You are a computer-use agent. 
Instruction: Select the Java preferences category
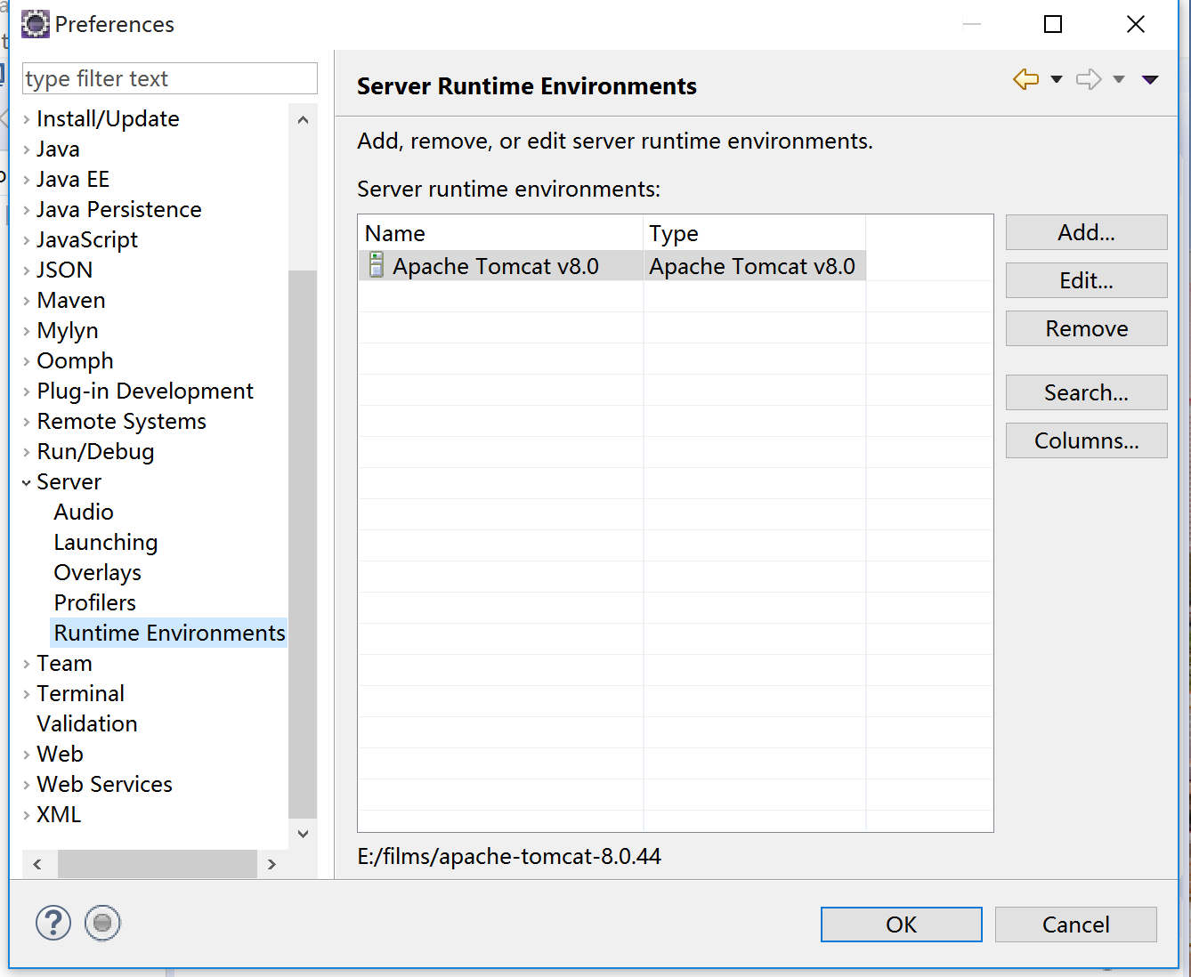click(x=58, y=149)
